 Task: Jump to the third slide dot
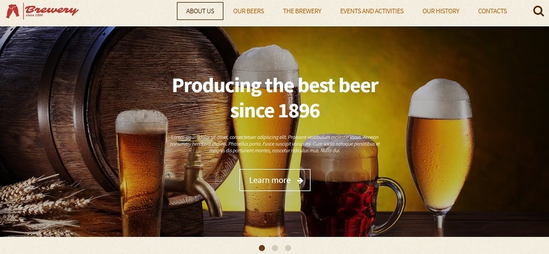click(x=288, y=248)
